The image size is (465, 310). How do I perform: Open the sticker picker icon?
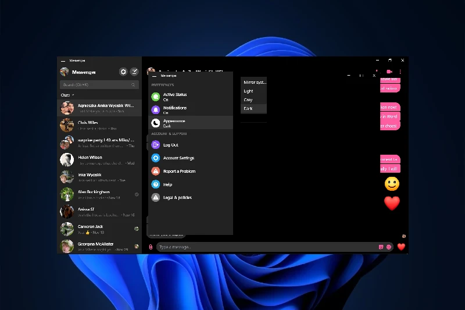(x=381, y=247)
